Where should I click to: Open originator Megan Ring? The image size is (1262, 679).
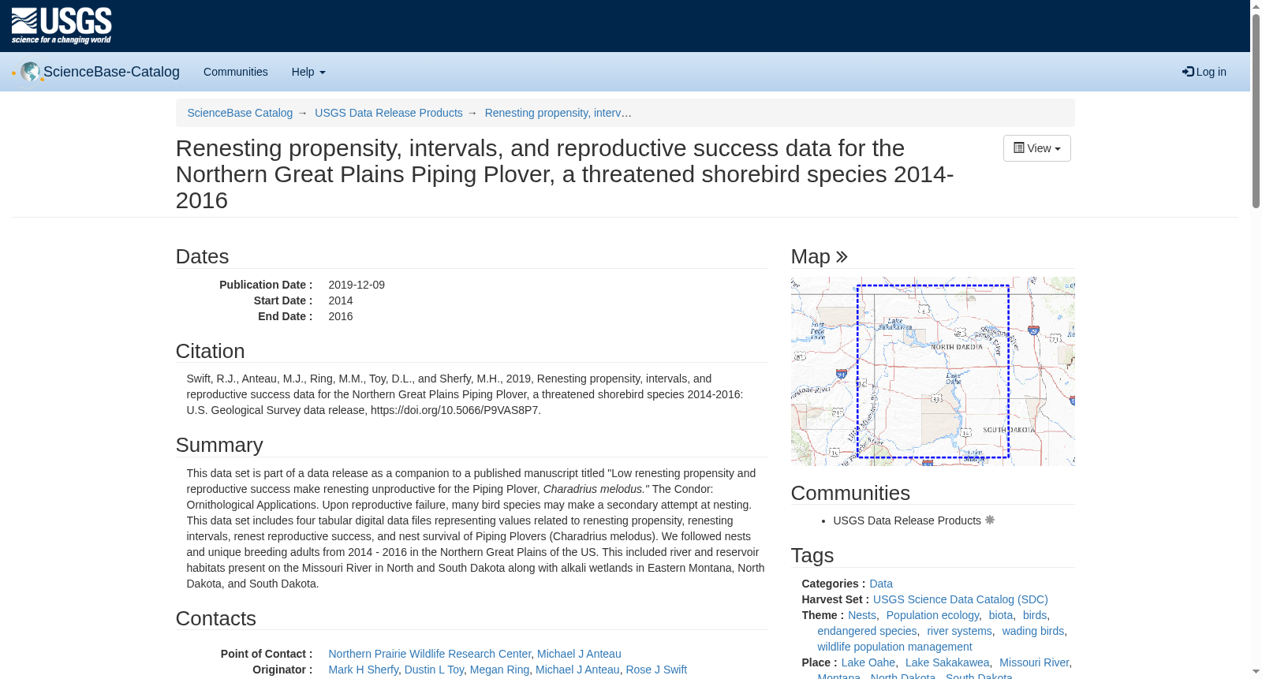click(x=499, y=670)
